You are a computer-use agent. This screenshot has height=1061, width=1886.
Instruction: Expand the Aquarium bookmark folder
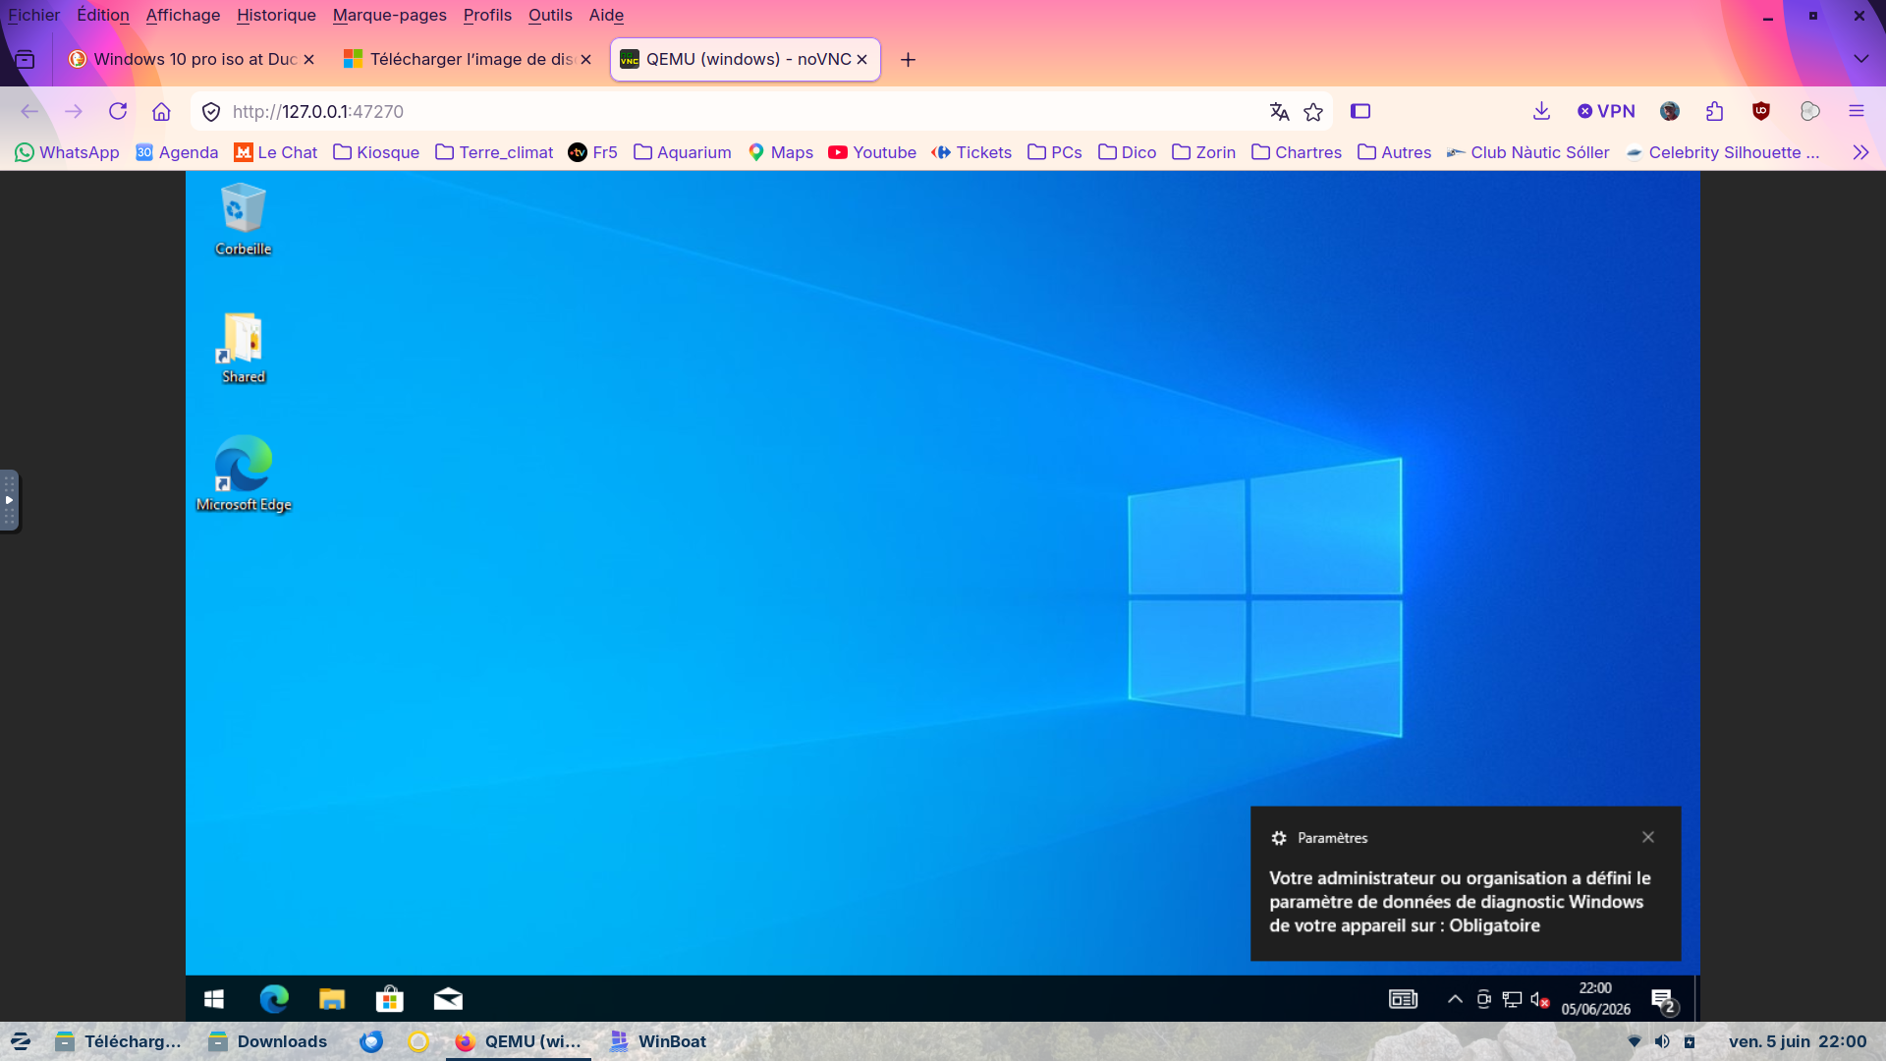[683, 152]
